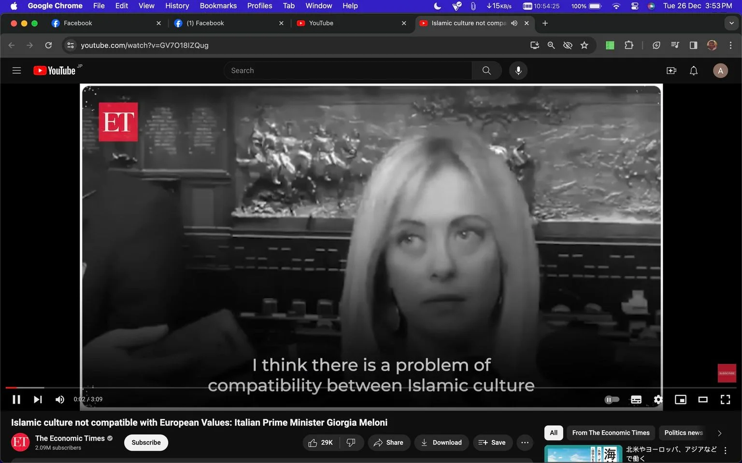Image resolution: width=742 pixels, height=463 pixels.
Task: Skip to next video
Action: tap(38, 399)
